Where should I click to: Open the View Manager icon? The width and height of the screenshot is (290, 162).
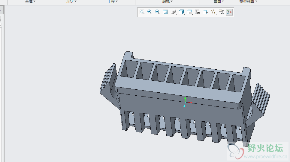(x=189, y=12)
